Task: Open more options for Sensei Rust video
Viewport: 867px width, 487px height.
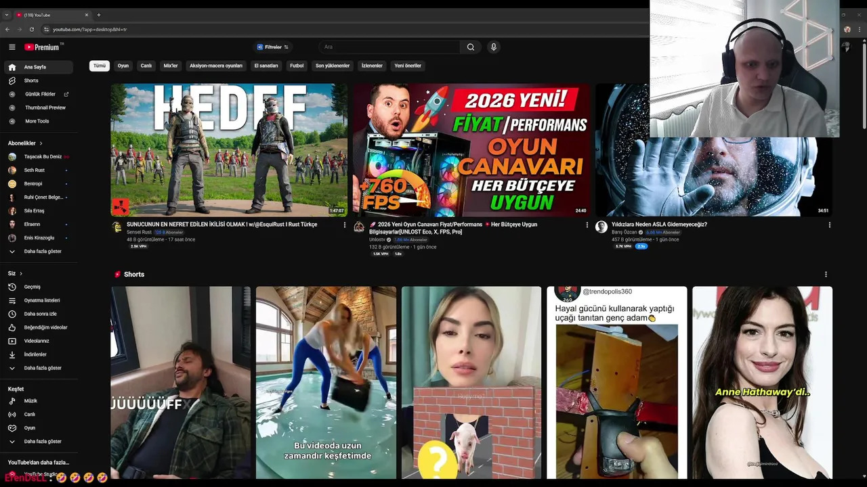Action: point(344,225)
